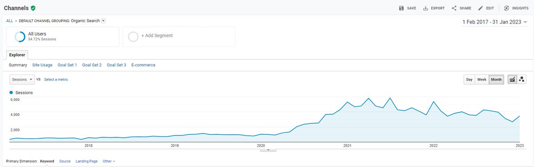Click the EDIT label in the toolbar

click(490, 8)
